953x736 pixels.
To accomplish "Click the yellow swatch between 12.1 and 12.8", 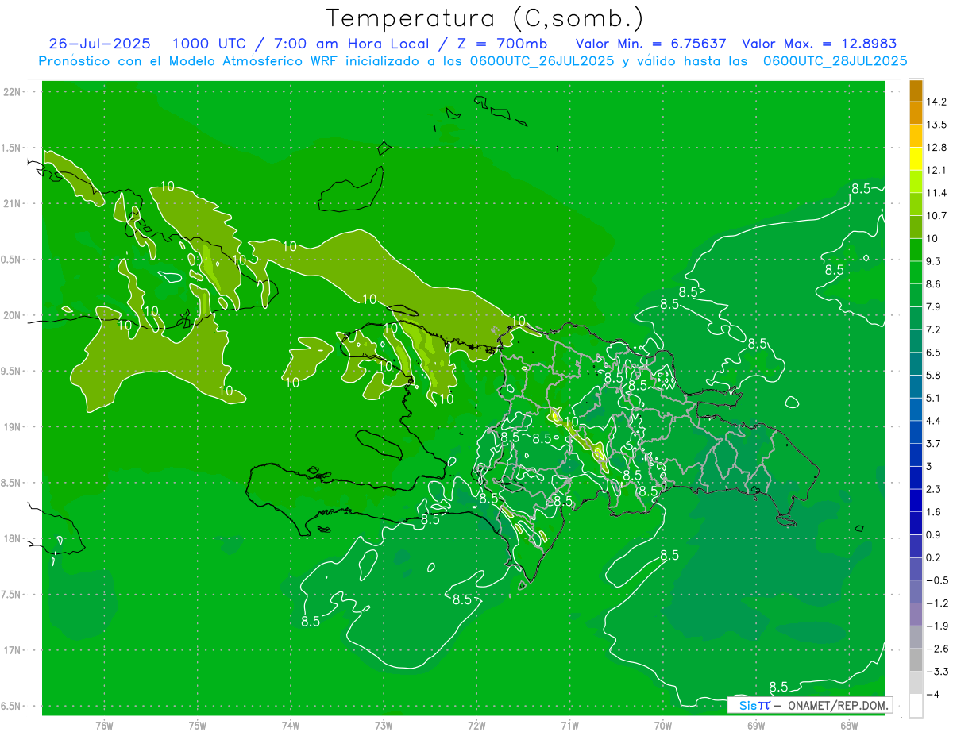I will pyautogui.click(x=916, y=159).
